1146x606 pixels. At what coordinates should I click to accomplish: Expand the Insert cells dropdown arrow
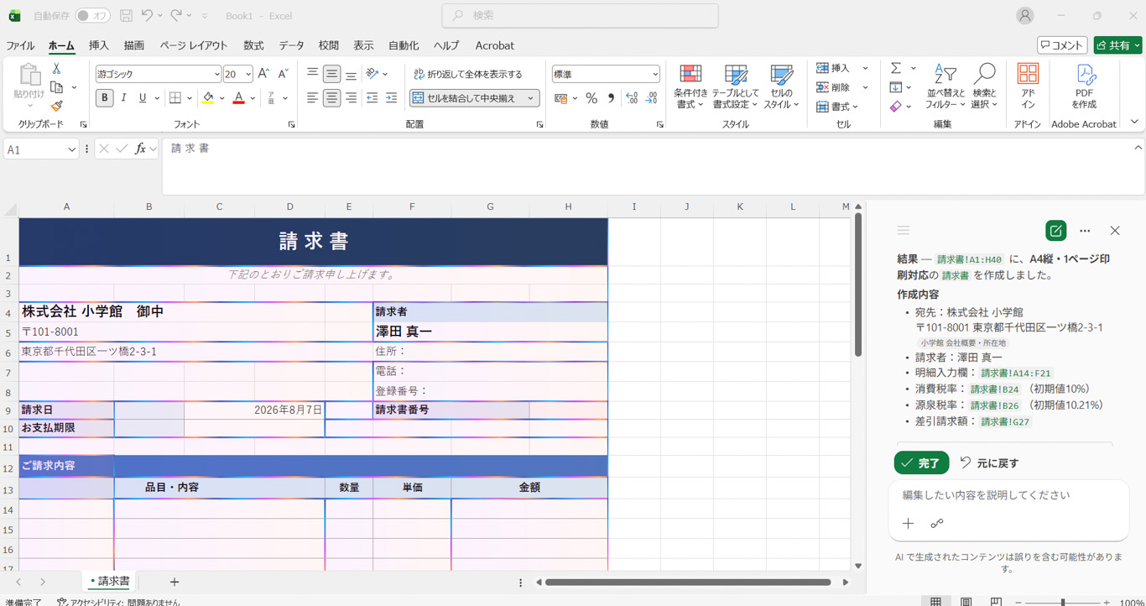pos(865,68)
